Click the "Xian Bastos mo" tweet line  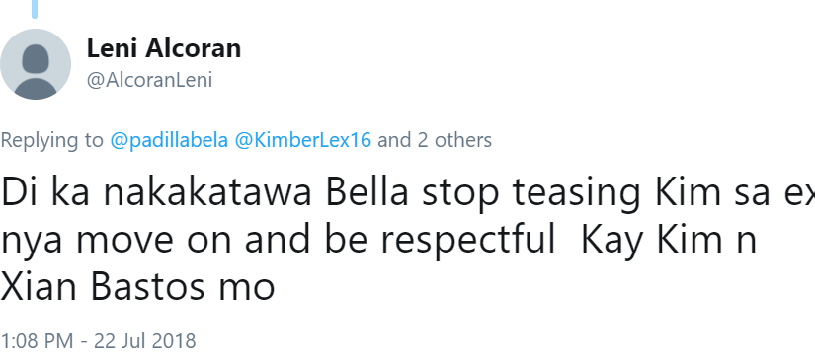pyautogui.click(x=137, y=288)
